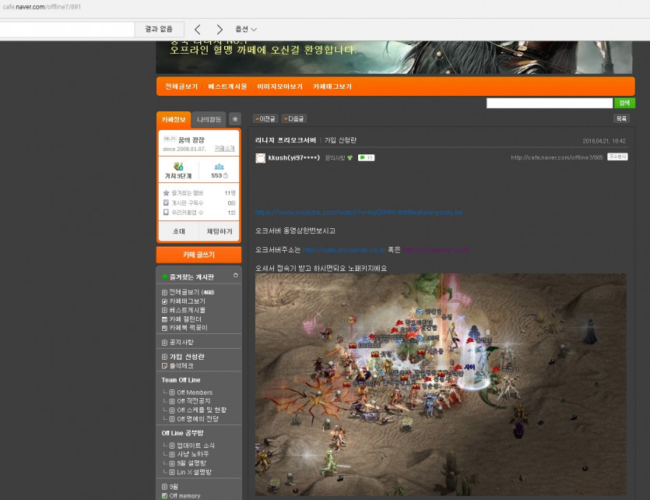Click the star favorite tab icon
Viewport: 650px width, 500px height.
pos(234,119)
